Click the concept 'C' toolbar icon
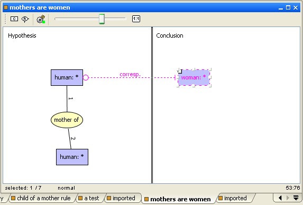The image size is (303, 205). pos(14,19)
